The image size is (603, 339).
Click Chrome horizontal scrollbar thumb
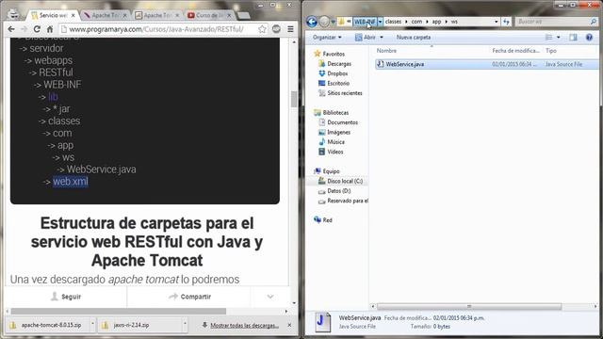click(119, 311)
